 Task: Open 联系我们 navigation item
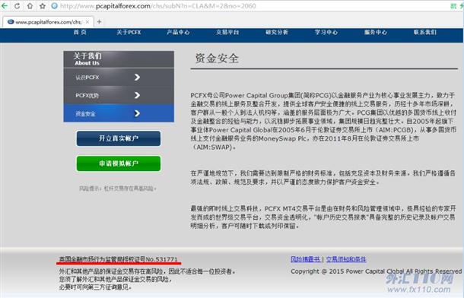(x=425, y=32)
